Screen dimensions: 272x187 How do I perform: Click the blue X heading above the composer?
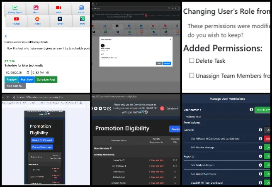pyautogui.click(x=5, y=36)
